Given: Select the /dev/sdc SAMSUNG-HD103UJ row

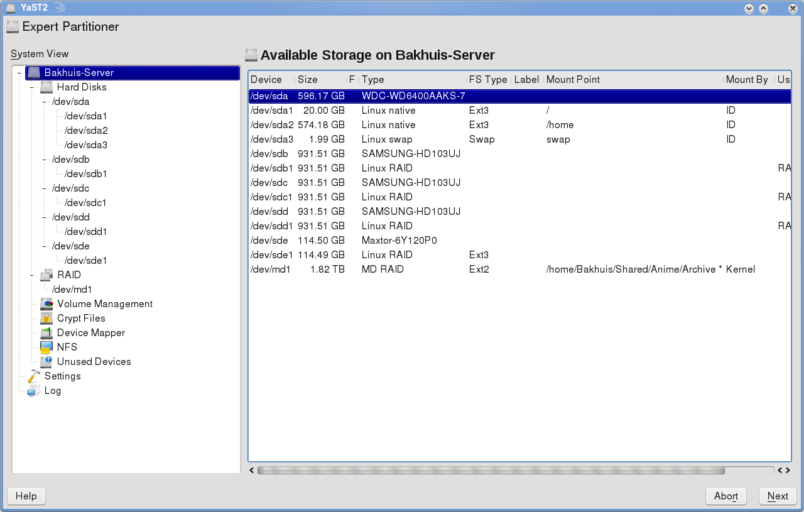Looking at the screenshot, I should [519, 183].
